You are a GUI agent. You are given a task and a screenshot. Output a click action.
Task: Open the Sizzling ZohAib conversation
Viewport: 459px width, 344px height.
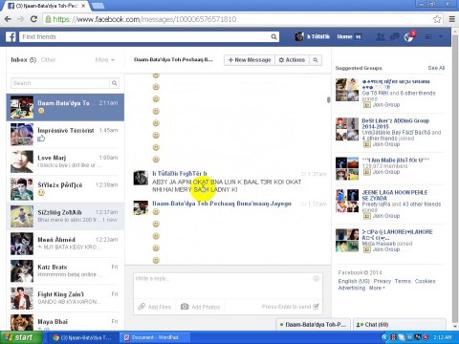65,216
